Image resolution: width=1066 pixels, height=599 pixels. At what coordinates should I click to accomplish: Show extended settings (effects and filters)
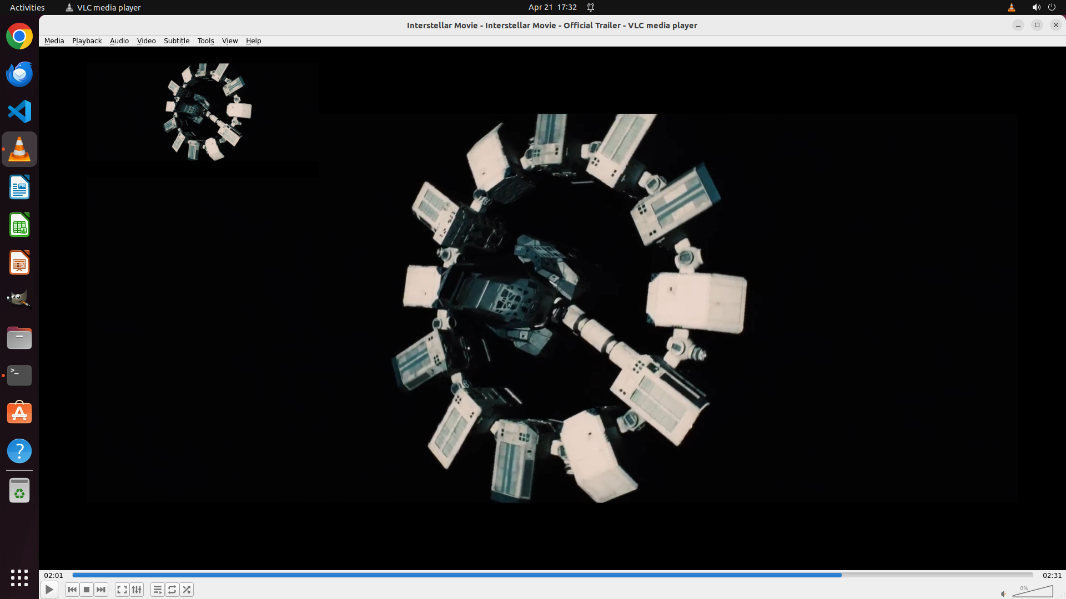137,590
